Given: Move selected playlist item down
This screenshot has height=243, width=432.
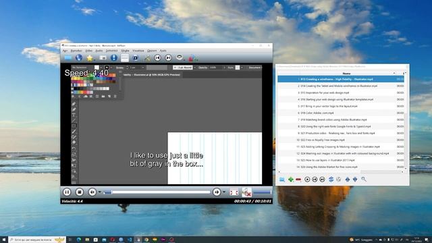Looking at the screenshot, I should [355, 180].
